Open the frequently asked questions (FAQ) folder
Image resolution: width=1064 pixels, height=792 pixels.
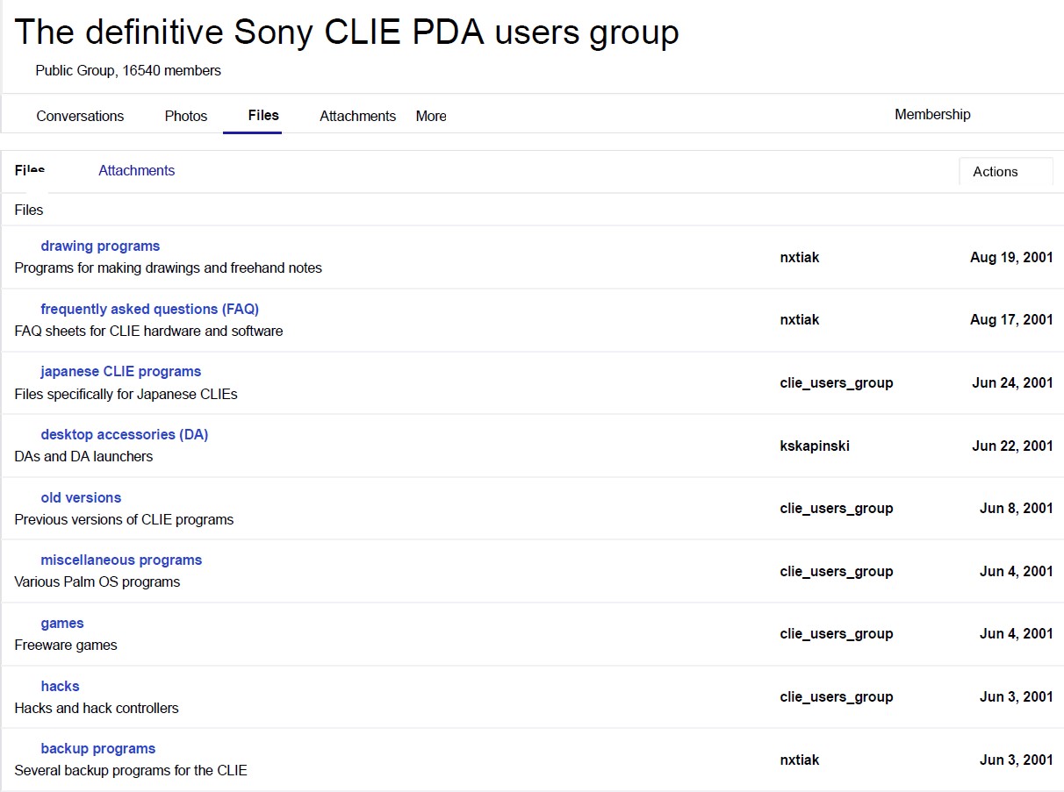click(149, 309)
